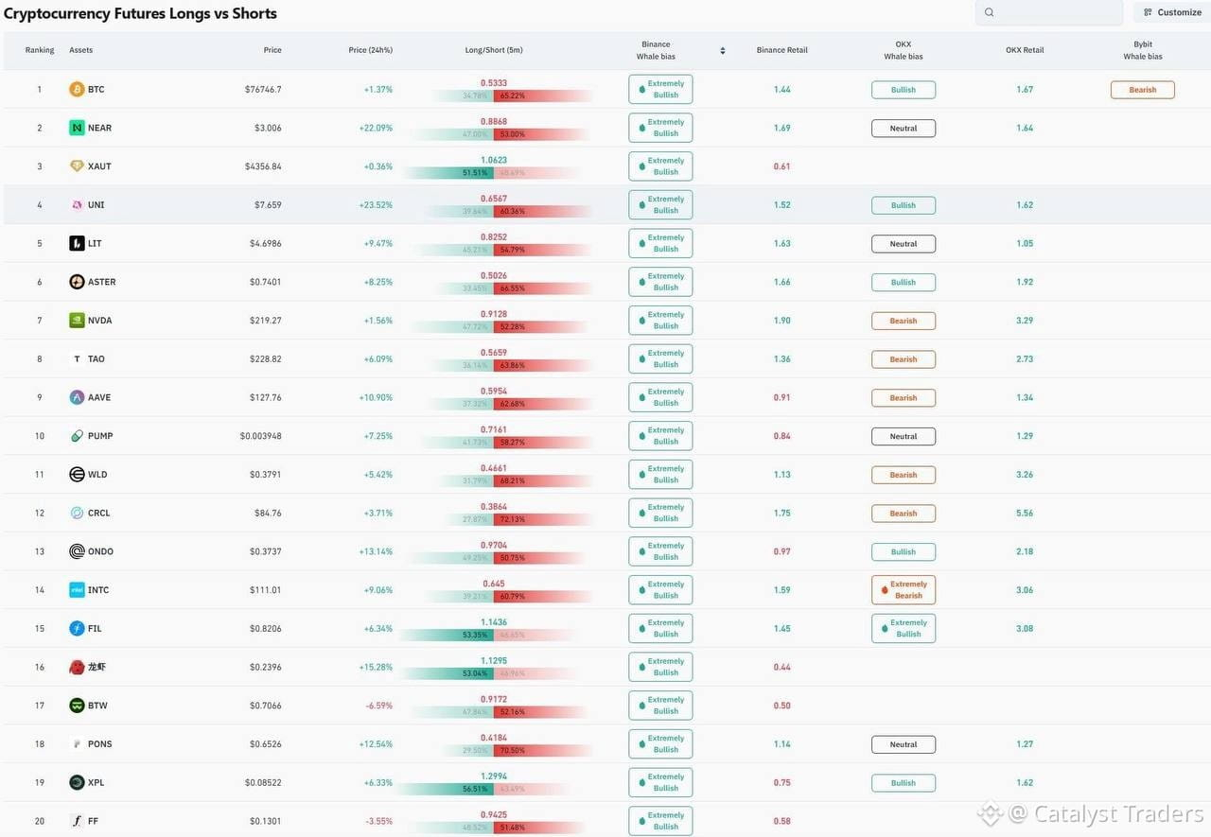Click the magnifier icon in search box
The width and height of the screenshot is (1211, 837).
coord(990,12)
